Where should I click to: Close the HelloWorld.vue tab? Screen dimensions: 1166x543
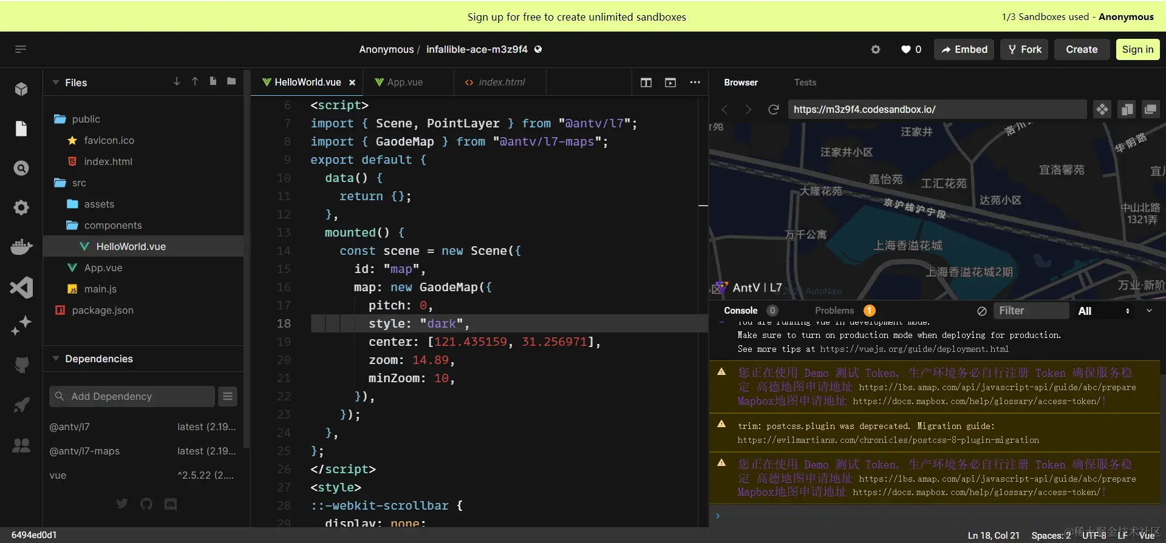(x=352, y=83)
